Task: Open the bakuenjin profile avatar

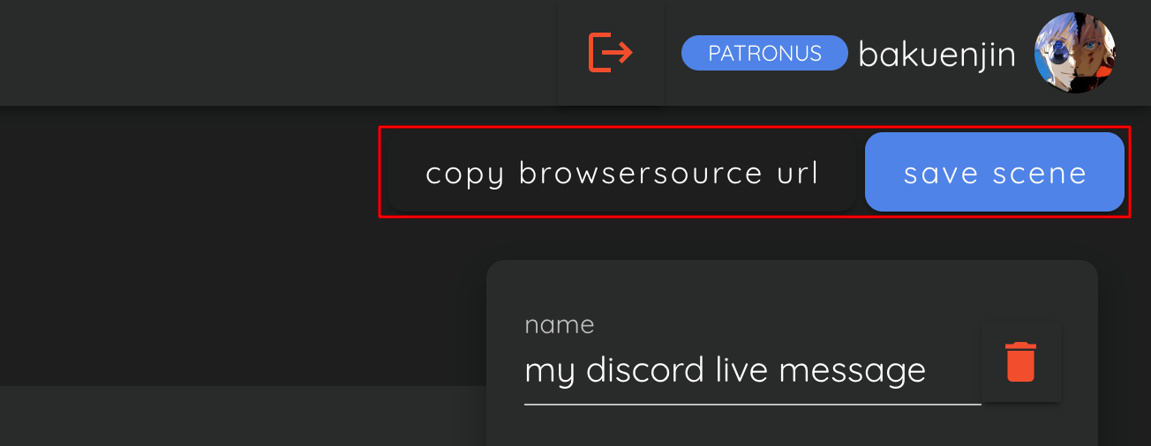Action: coord(1075,53)
